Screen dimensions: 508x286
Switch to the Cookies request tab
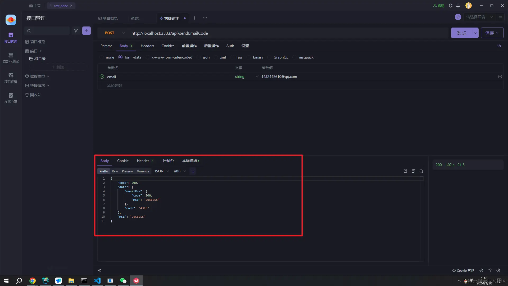pos(168,46)
